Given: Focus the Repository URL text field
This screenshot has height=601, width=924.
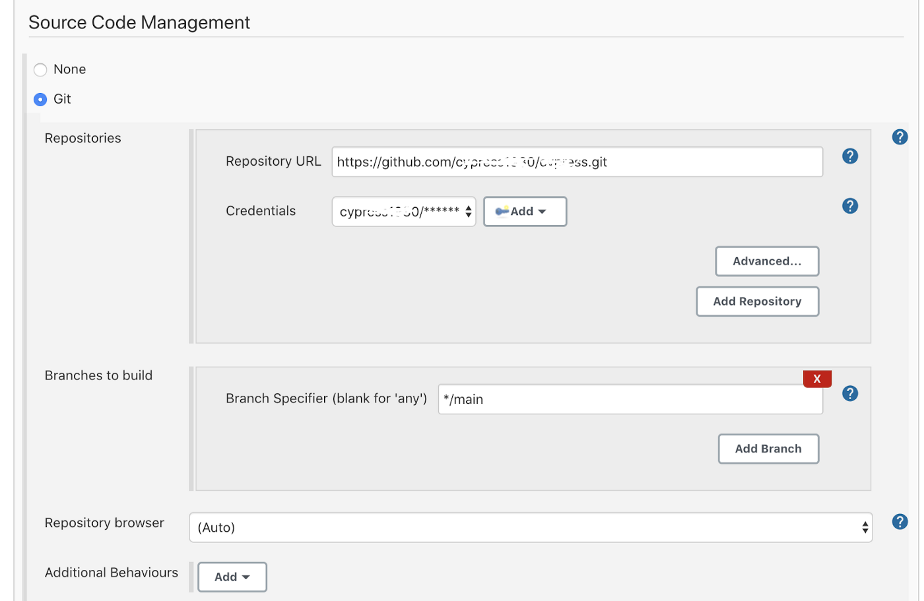Looking at the screenshot, I should click(x=577, y=162).
